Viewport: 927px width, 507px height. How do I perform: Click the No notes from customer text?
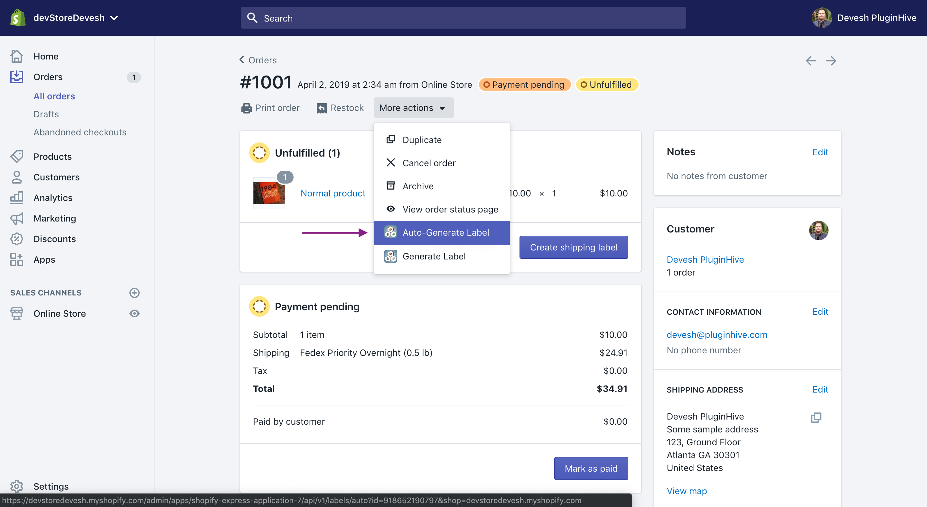(x=716, y=176)
